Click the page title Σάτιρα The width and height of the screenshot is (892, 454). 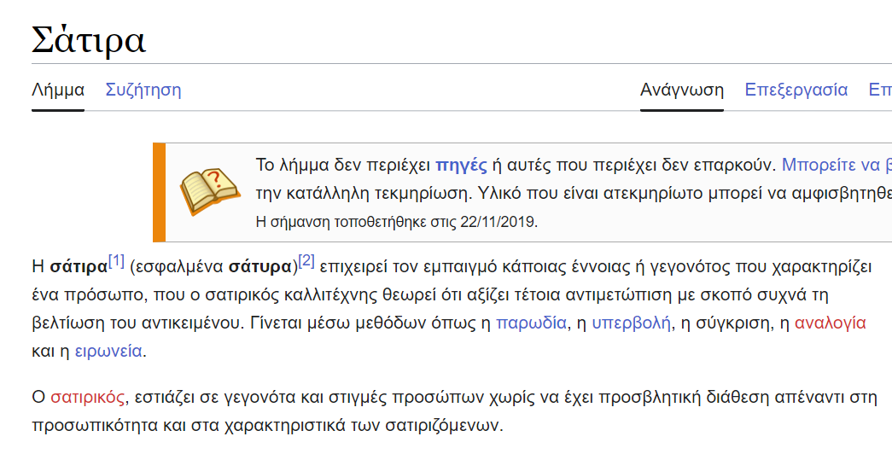click(x=89, y=40)
